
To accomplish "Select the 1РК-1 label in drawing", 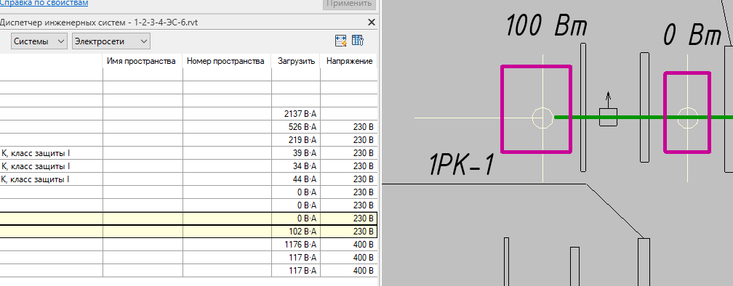I will [x=461, y=166].
